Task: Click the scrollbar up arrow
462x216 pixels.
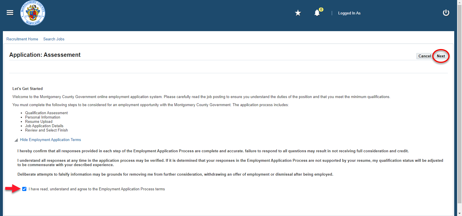Action: point(459,2)
